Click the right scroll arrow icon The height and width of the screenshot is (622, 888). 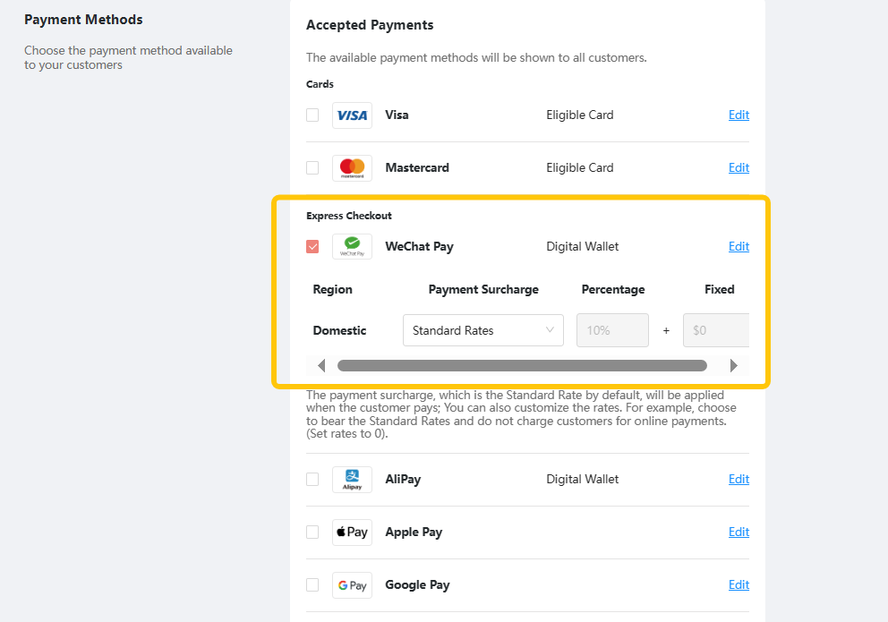click(x=733, y=366)
